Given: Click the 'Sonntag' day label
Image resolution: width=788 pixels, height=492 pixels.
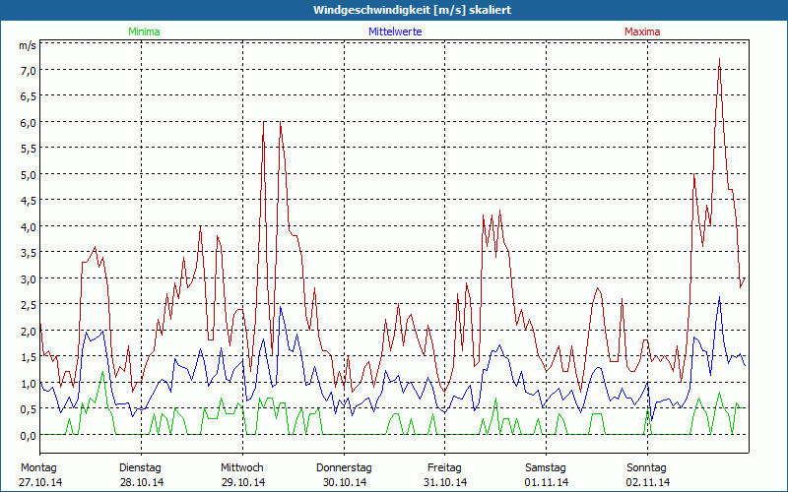Looking at the screenshot, I should pyautogui.click(x=647, y=467).
